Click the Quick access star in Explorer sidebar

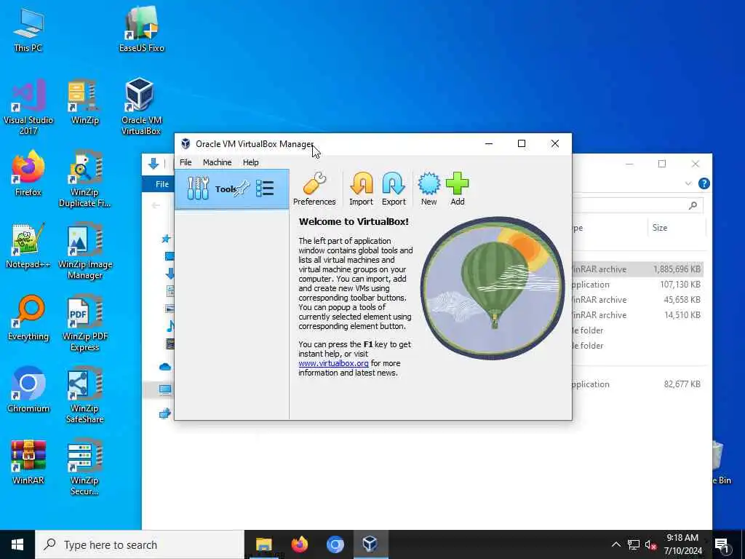point(166,239)
